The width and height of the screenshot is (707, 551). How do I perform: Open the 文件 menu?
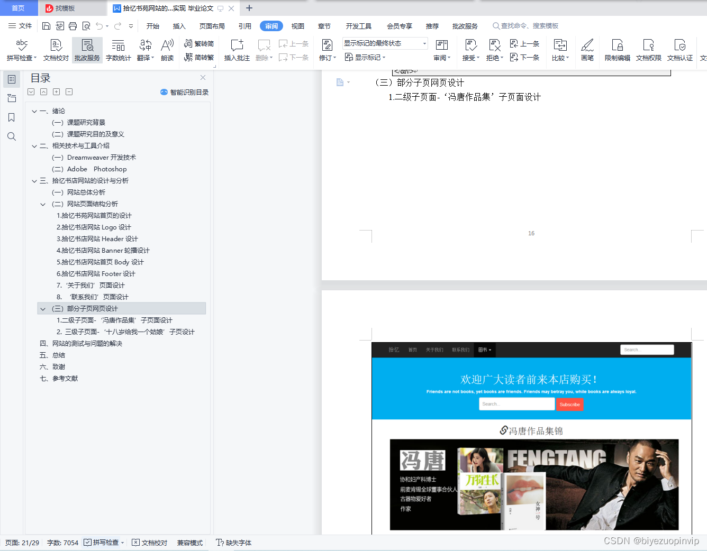pyautogui.click(x=20, y=26)
